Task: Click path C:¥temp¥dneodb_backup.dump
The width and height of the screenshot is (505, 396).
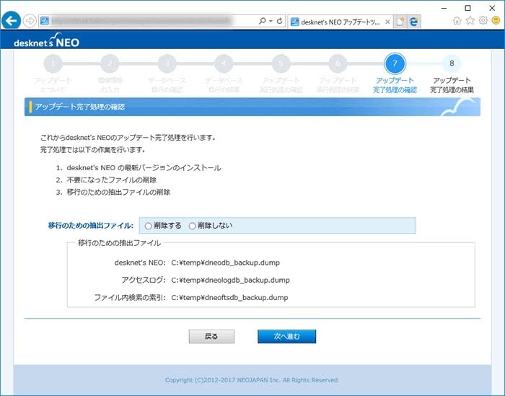Action: pos(225,263)
